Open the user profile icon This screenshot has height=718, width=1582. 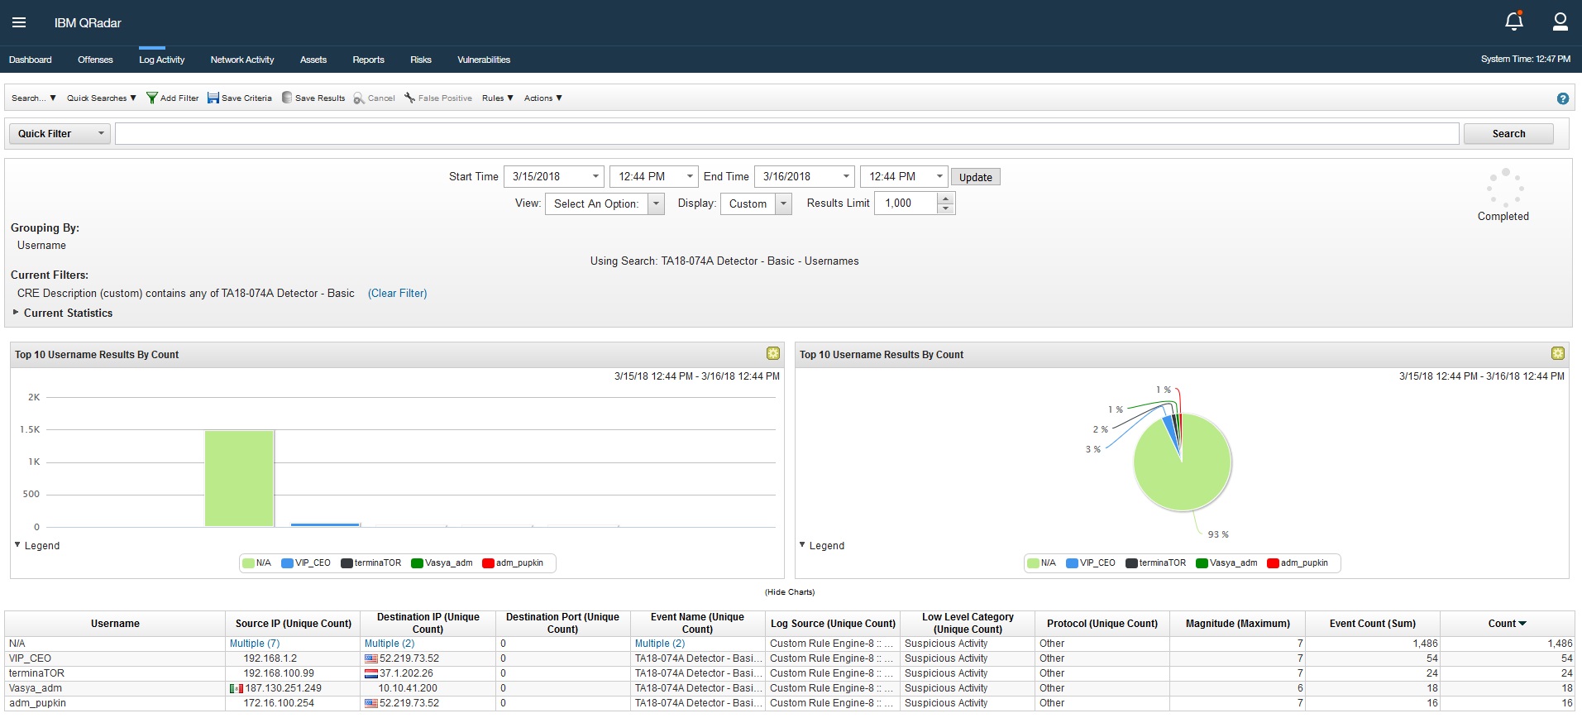pyautogui.click(x=1560, y=22)
